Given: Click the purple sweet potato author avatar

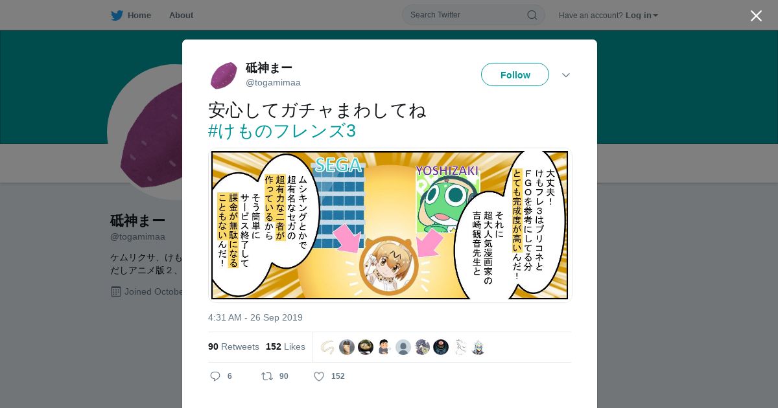Looking at the screenshot, I should 224,75.
